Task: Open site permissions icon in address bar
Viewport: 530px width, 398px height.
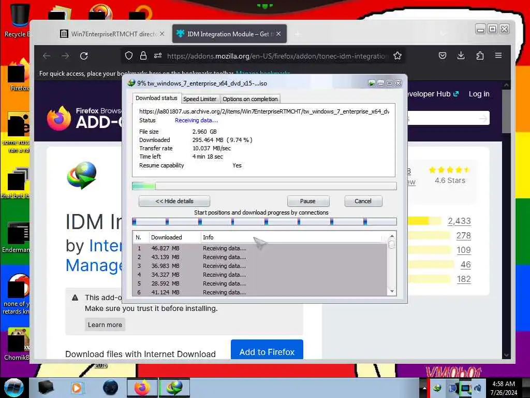Action: tap(158, 55)
